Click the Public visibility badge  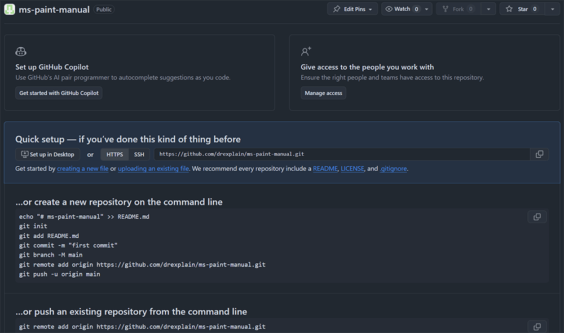pos(104,10)
